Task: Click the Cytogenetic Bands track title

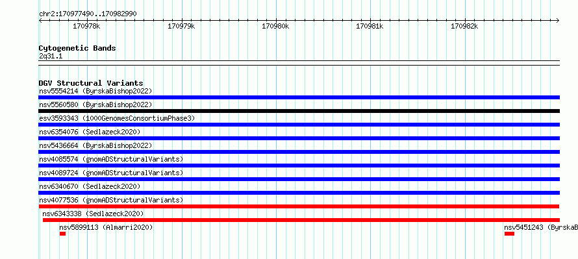Action: 77,48
